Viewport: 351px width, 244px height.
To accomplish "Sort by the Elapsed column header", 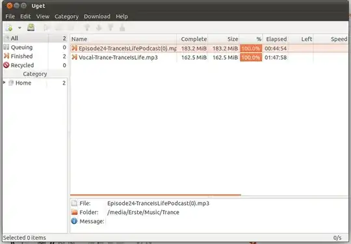I will [276, 39].
